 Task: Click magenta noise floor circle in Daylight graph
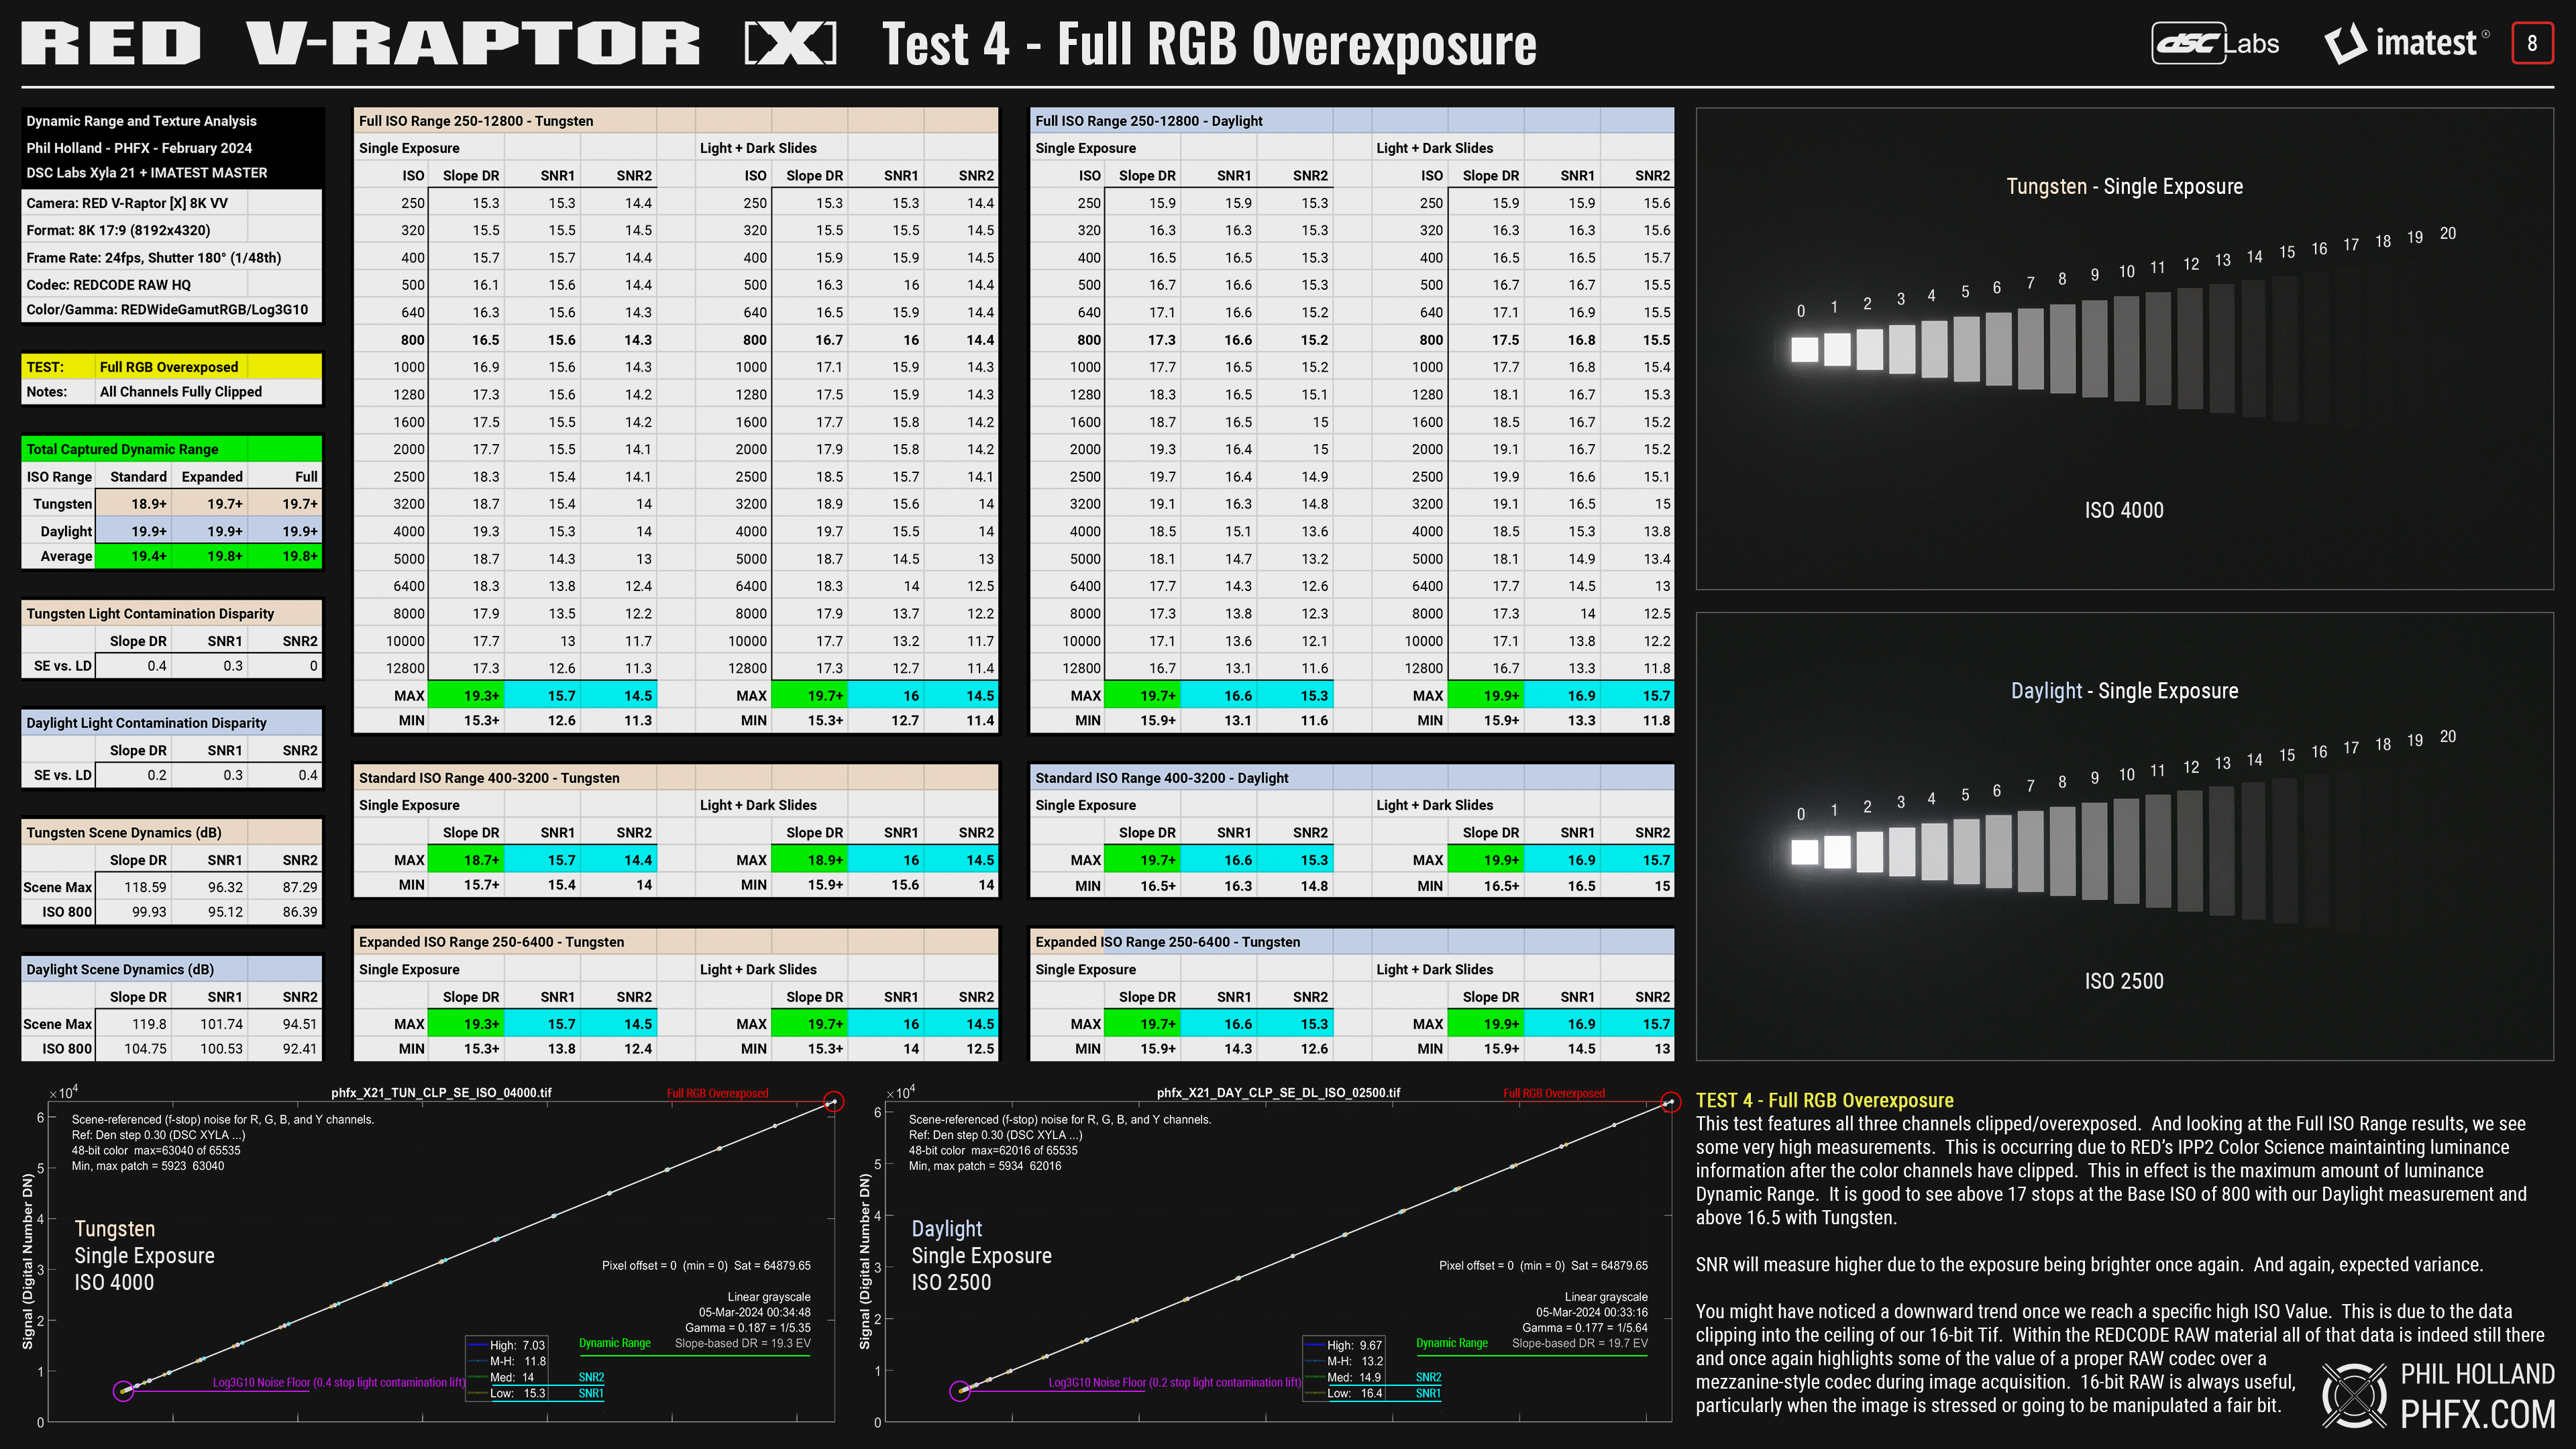[960, 1391]
